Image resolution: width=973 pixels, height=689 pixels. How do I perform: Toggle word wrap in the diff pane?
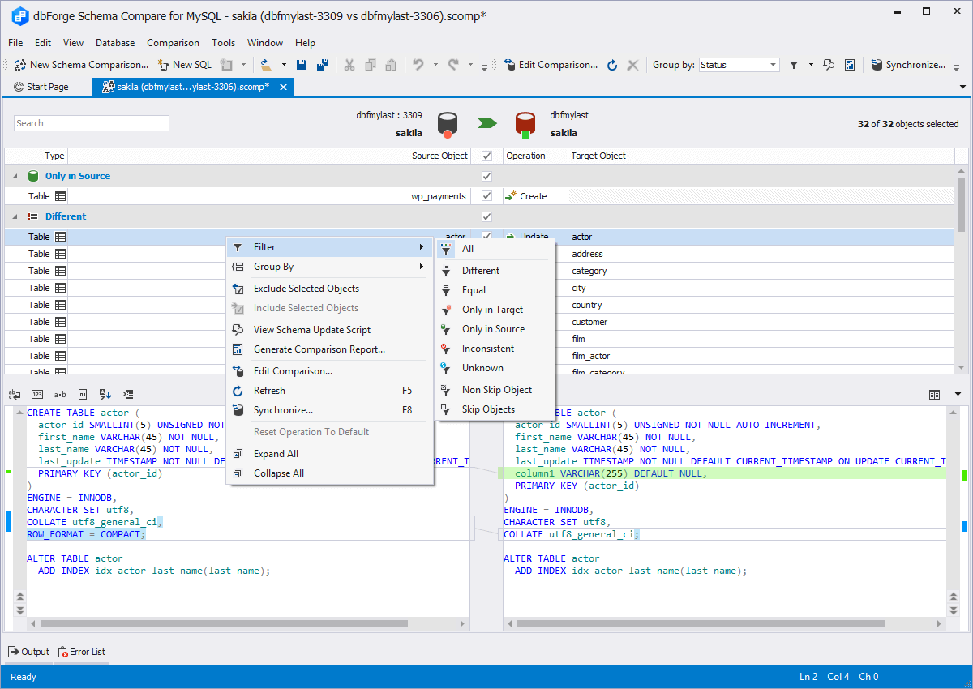coord(14,394)
